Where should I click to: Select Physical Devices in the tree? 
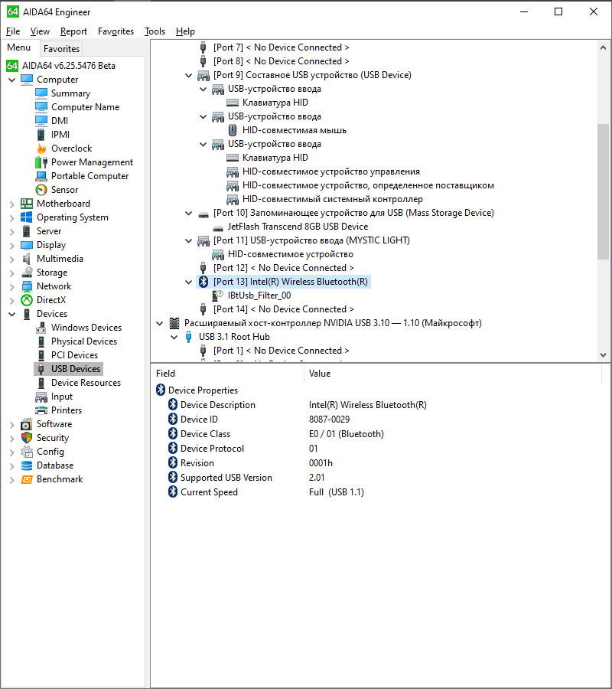[x=84, y=341]
